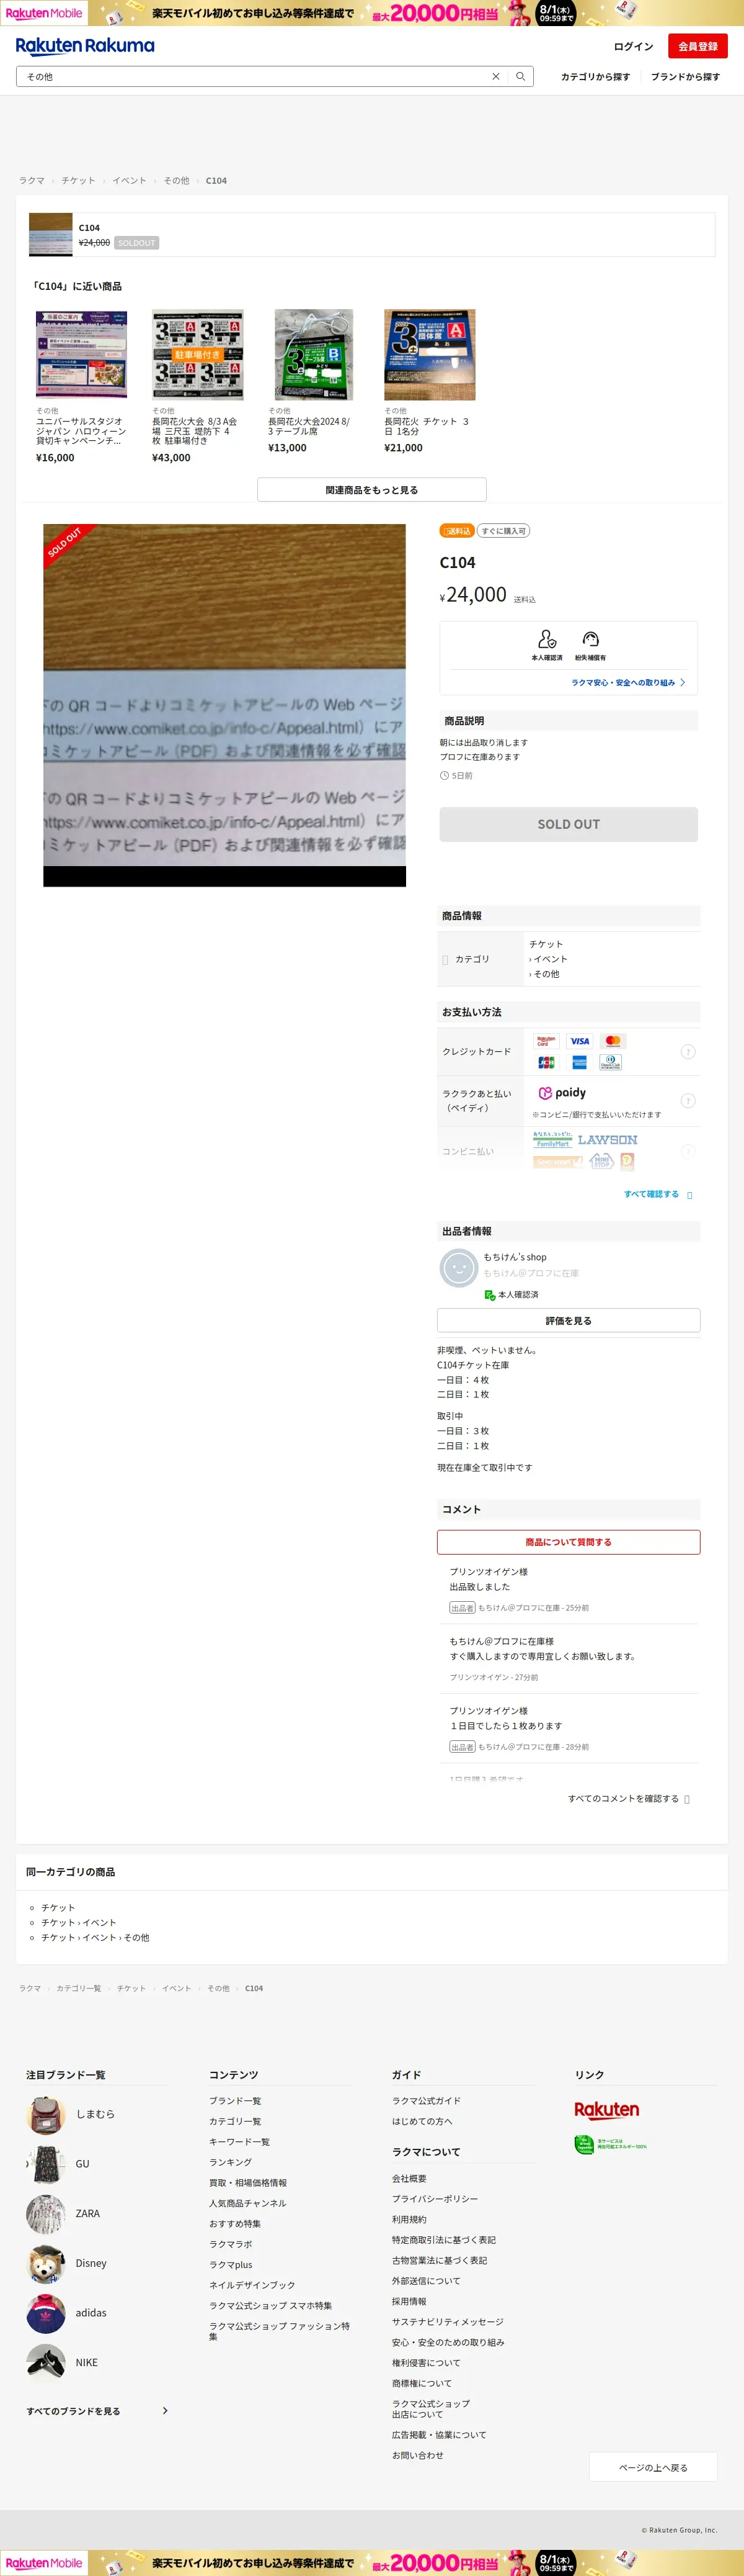Click the NIKE brand thumbnail
The height and width of the screenshot is (2576, 744).
click(x=46, y=2363)
